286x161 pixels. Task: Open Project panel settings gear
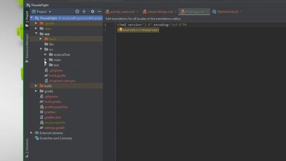point(93,12)
